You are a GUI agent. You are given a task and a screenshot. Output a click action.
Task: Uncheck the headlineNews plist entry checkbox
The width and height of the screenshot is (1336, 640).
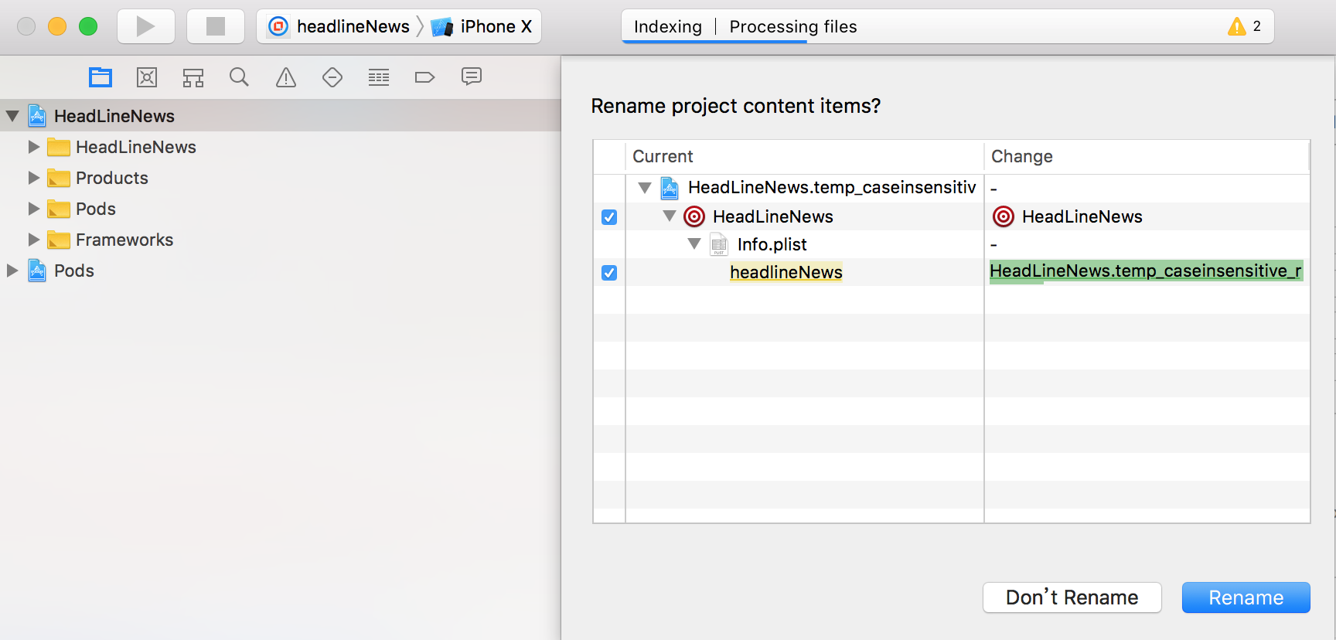[609, 273]
